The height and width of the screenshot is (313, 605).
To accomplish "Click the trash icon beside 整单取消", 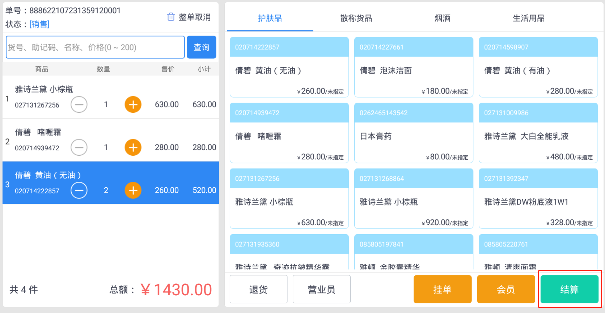I will 171,17.
